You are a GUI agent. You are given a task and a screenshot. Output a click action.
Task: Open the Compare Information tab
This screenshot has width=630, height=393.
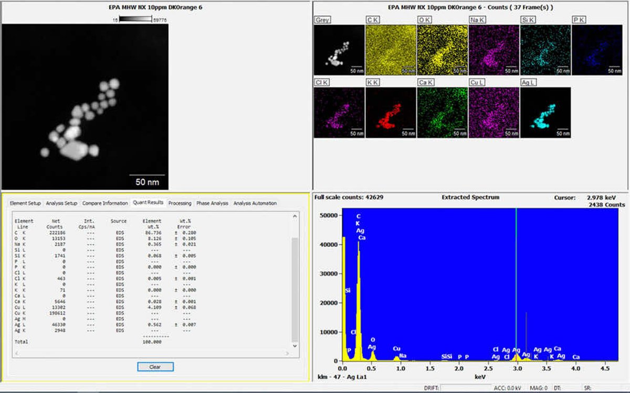pyautogui.click(x=105, y=203)
